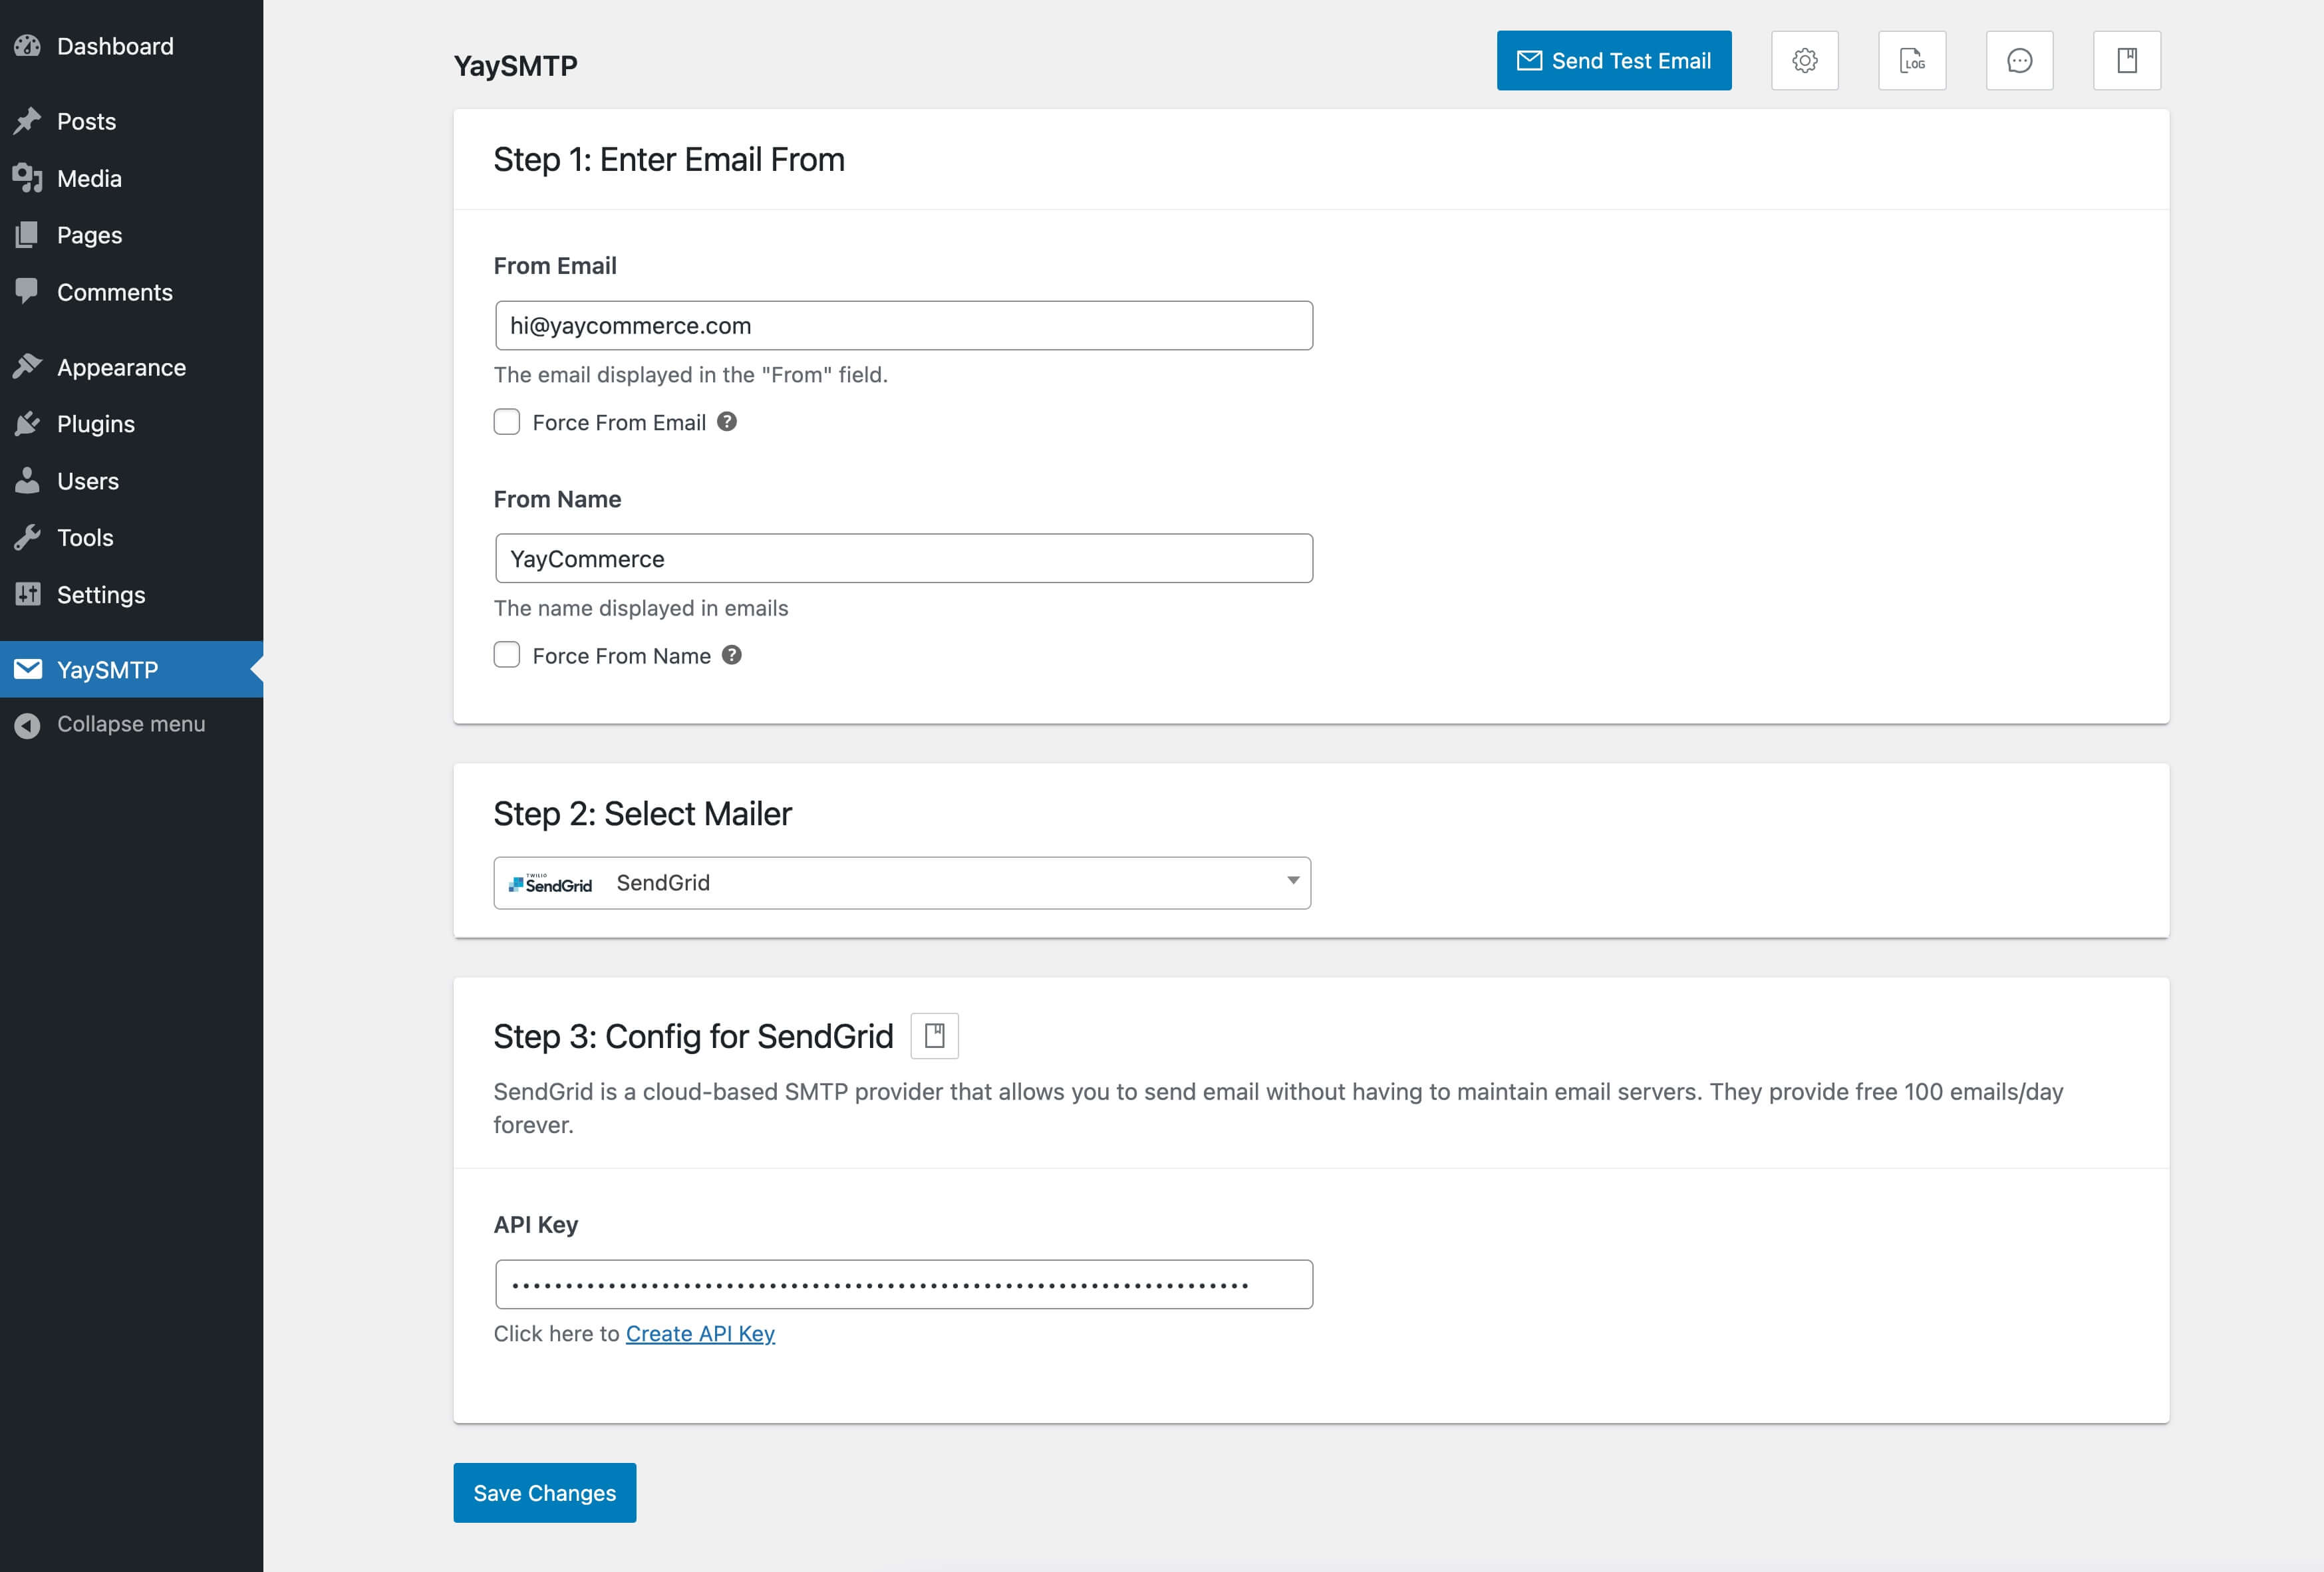This screenshot has height=1572, width=2324.
Task: Click the Dashboard gauge icon in sidebar
Action: 28,46
